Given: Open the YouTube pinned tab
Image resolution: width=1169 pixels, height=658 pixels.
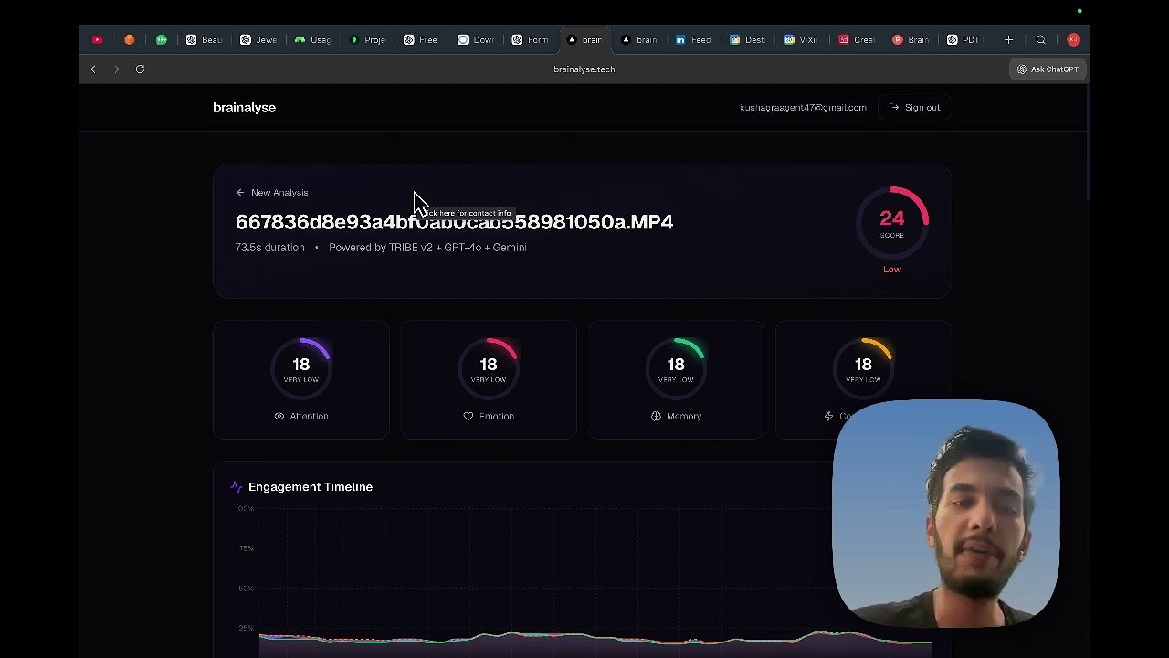Looking at the screenshot, I should [97, 39].
